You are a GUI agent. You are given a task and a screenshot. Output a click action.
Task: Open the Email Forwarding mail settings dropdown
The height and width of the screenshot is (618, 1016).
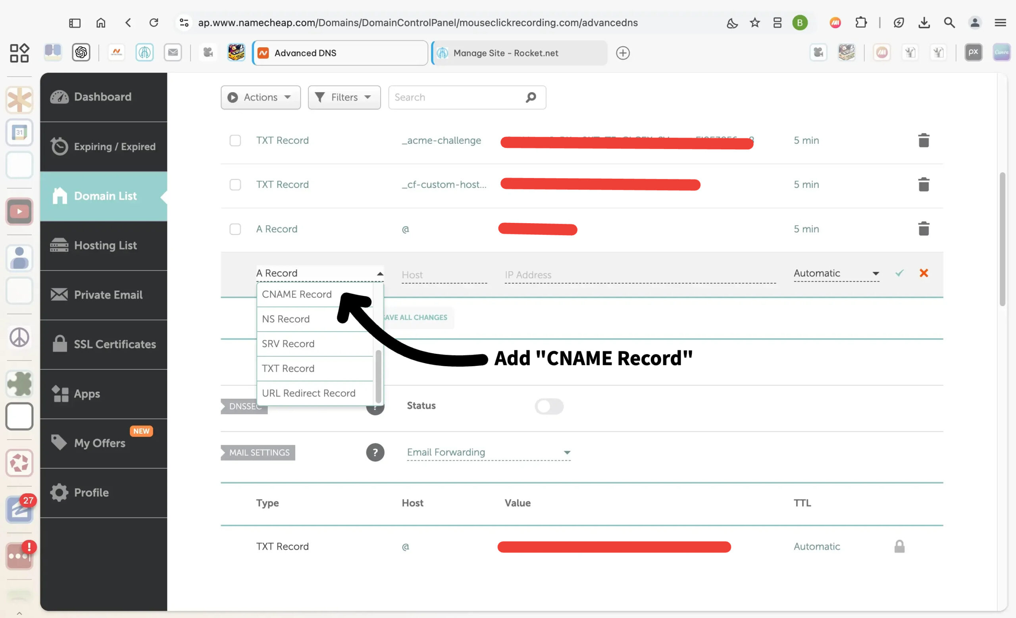coord(488,452)
